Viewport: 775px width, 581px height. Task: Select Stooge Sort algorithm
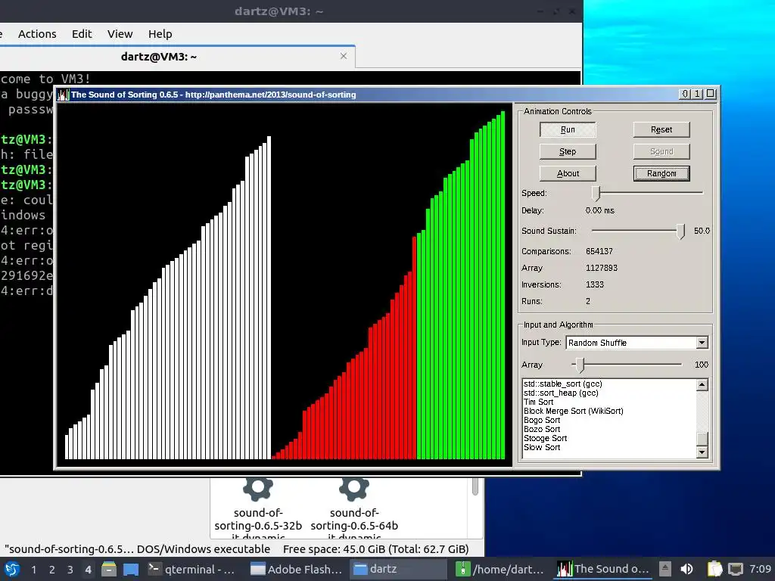point(545,438)
